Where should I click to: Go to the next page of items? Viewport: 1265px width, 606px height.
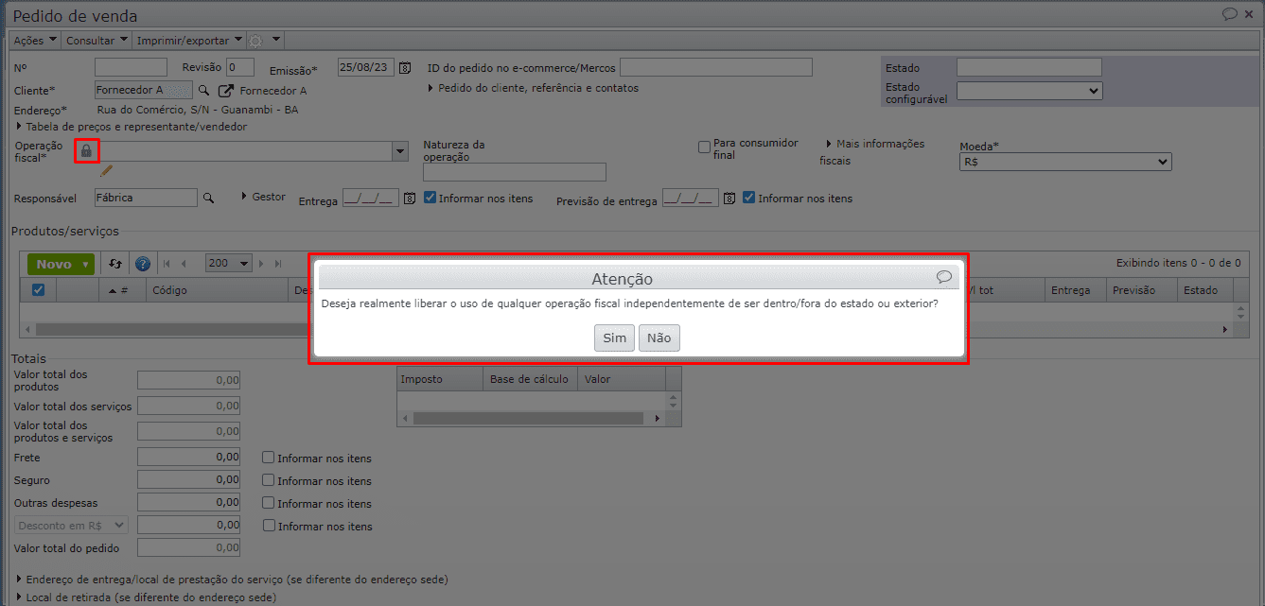tap(262, 264)
